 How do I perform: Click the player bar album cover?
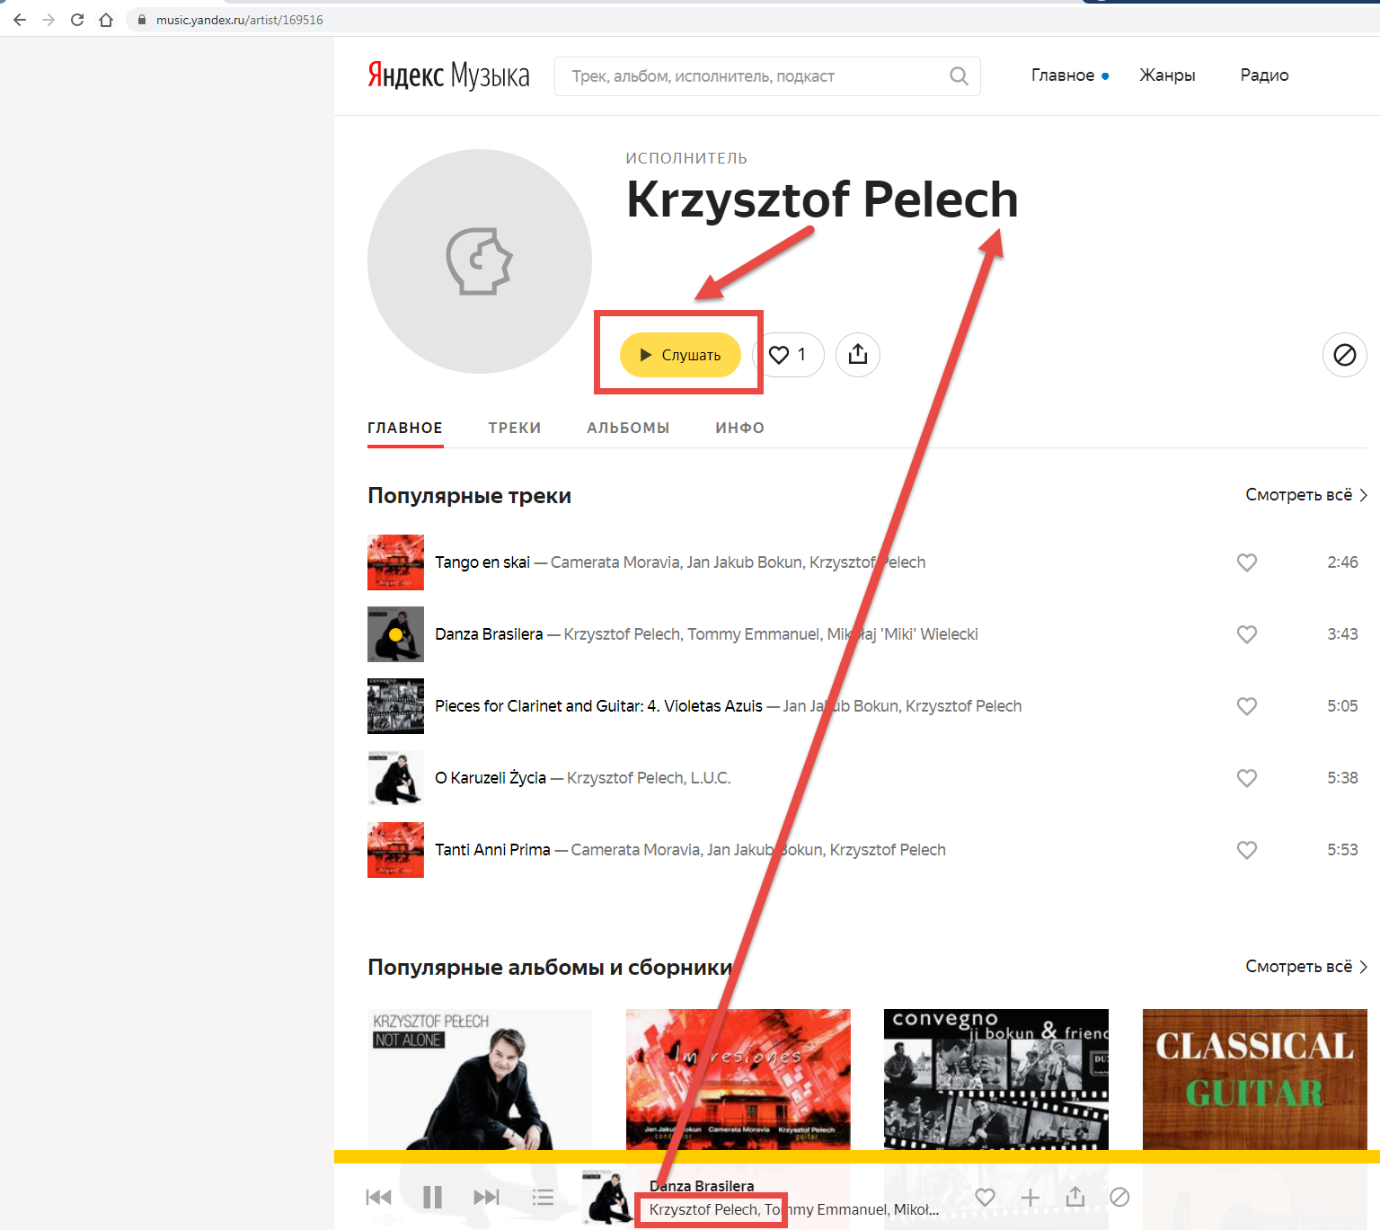(608, 1197)
